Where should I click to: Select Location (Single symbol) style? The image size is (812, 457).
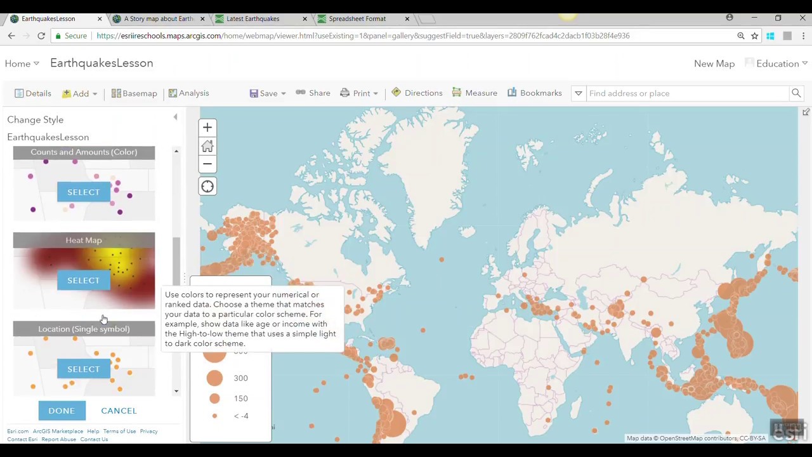(x=84, y=369)
